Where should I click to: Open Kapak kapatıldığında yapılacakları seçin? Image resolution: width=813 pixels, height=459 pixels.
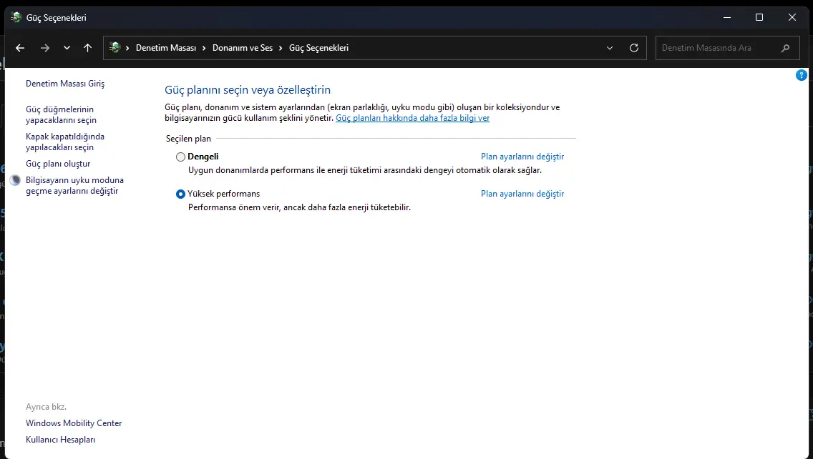65,142
